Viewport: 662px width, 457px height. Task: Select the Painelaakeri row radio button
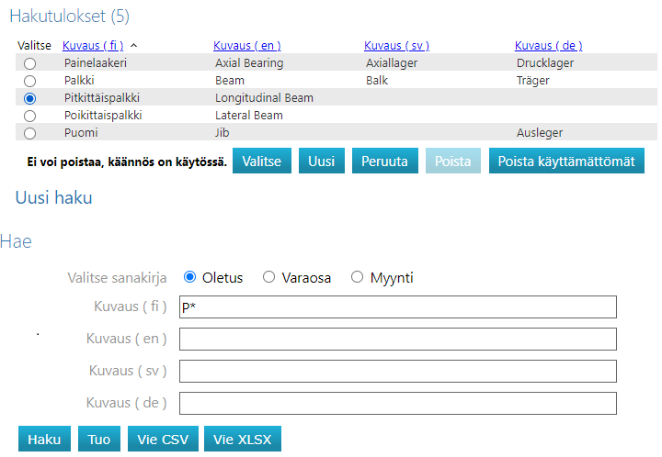[x=30, y=63]
